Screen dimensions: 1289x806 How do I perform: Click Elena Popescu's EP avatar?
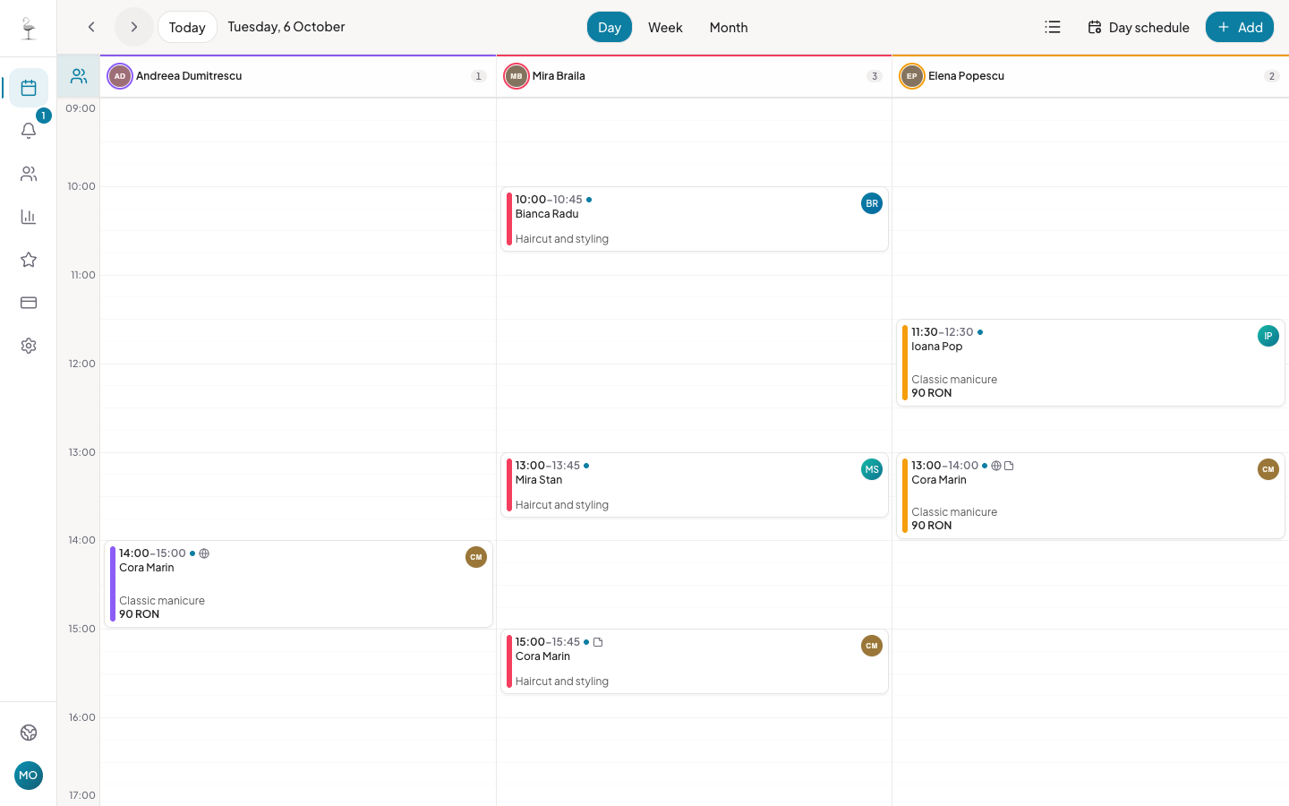point(912,76)
